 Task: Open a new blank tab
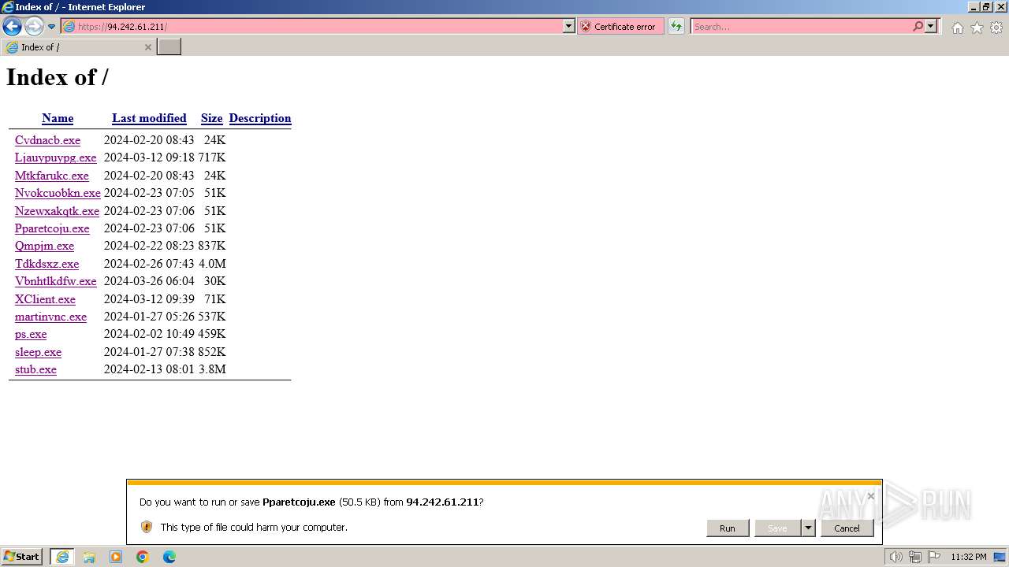169,47
